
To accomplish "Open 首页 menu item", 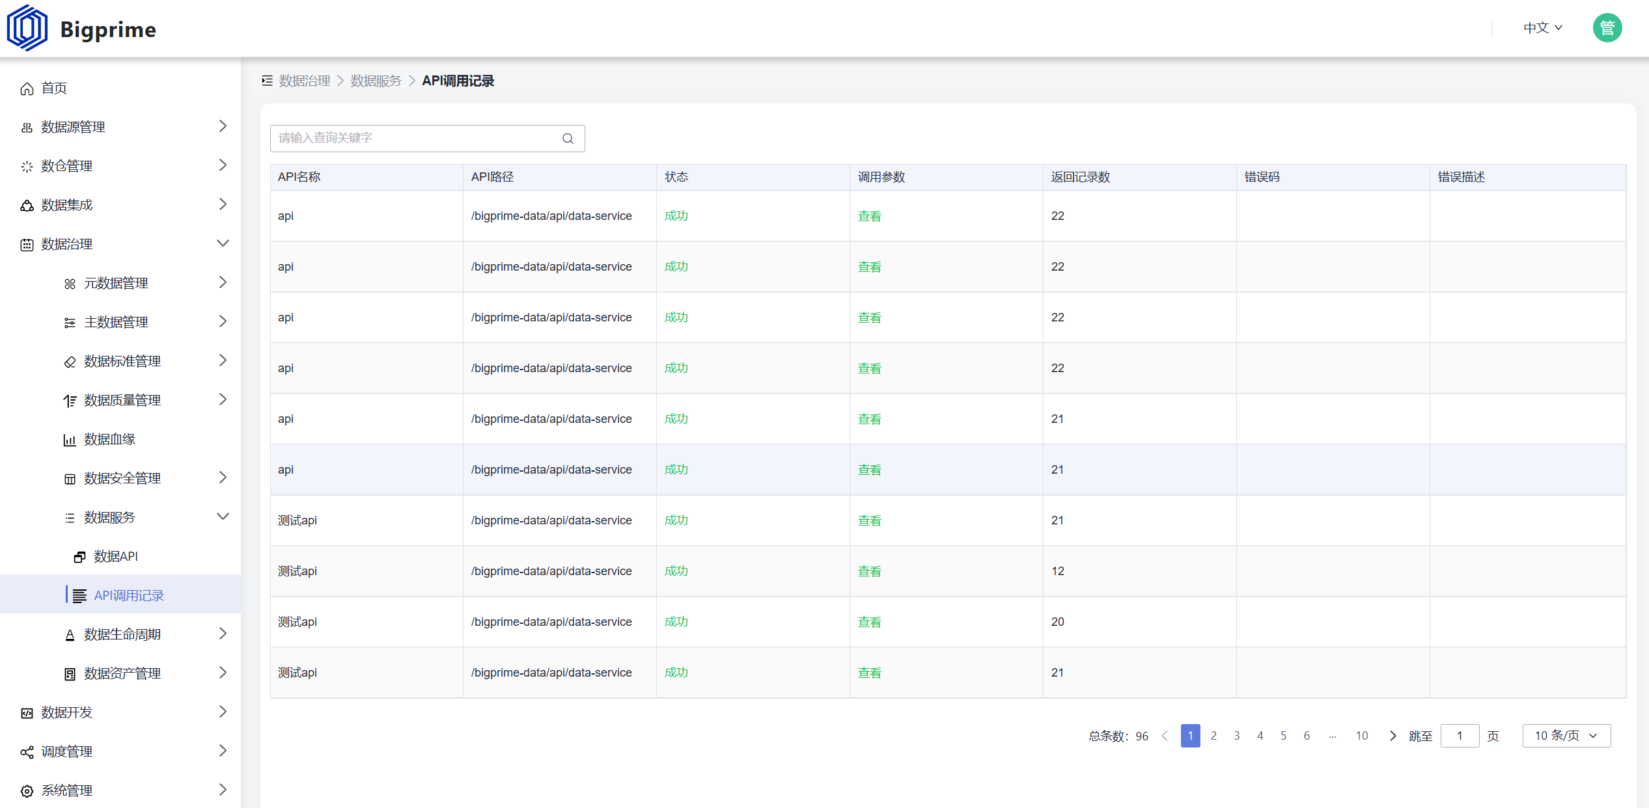I will click(120, 88).
